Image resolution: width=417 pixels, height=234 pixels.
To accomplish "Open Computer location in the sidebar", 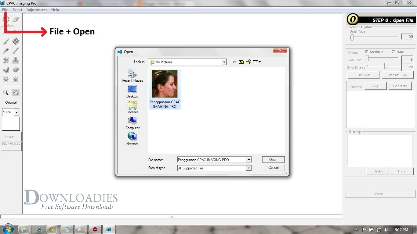I will [132, 123].
